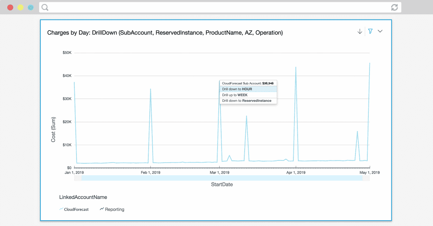433x226 pixels.
Task: Click the Apr 1, 2019 axis label
Action: pos(296,173)
